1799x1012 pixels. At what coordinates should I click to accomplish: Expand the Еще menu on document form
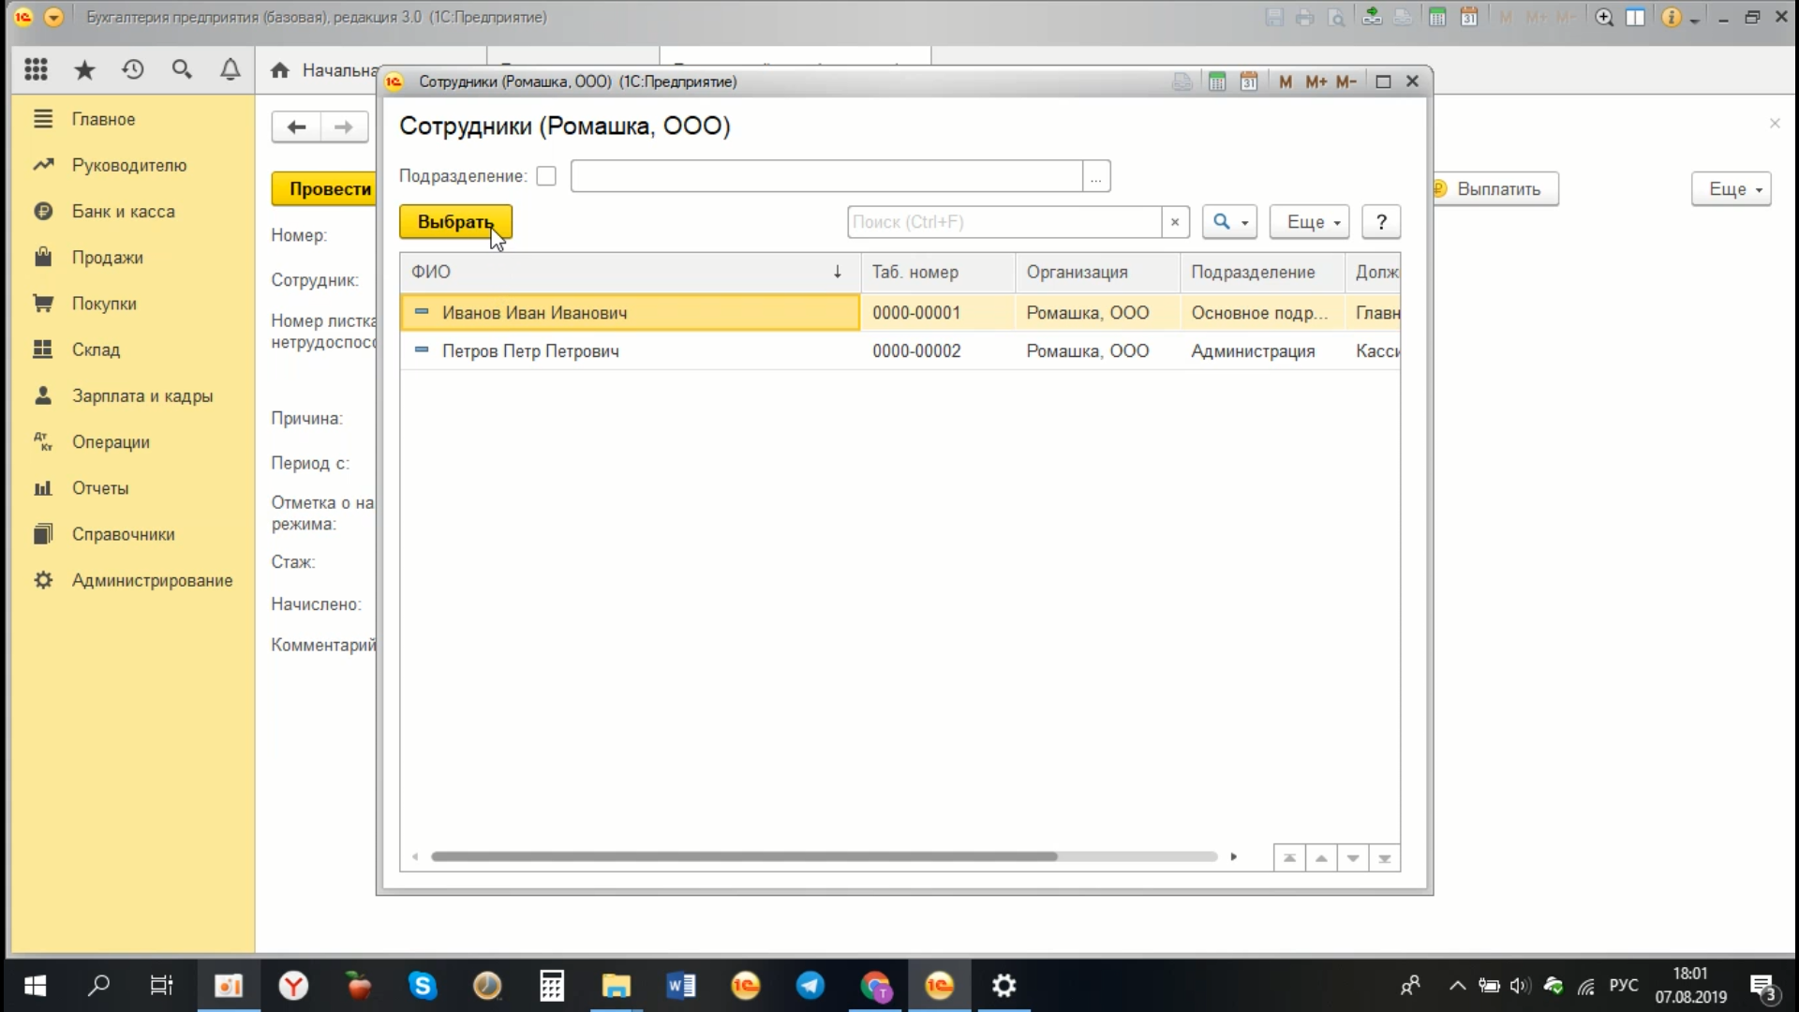point(1731,189)
